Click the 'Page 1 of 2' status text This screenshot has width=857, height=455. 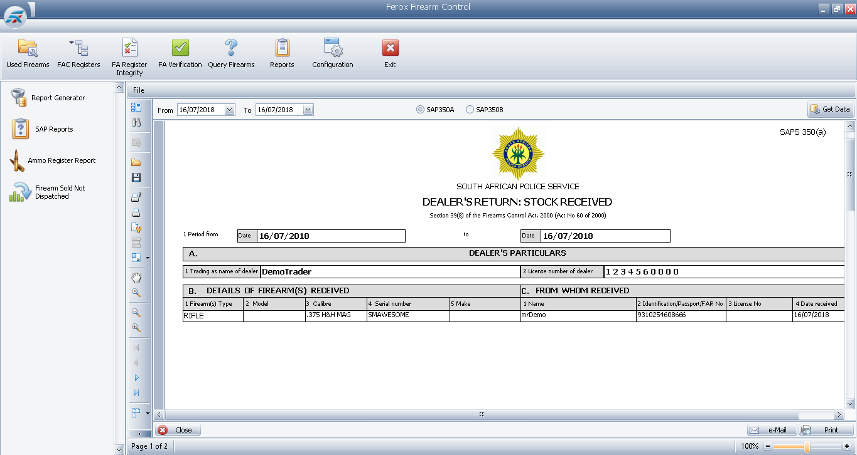pyautogui.click(x=149, y=446)
